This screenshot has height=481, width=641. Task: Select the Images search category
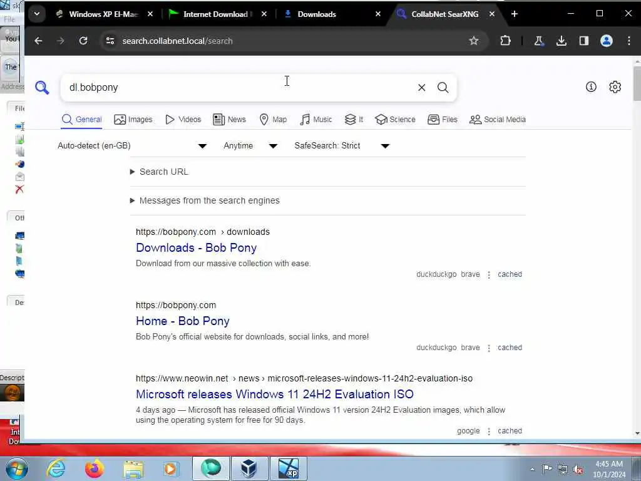(133, 120)
